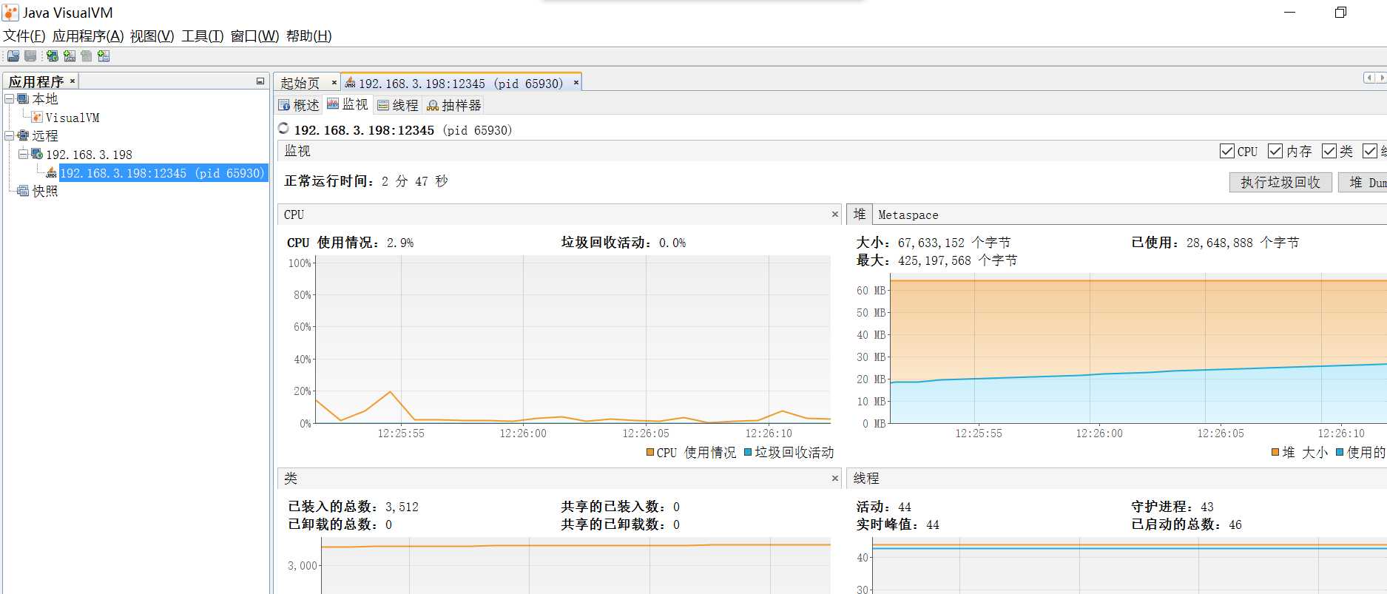
Task: Click the 垃圾回收活动 0.0% value
Action: coord(672,243)
